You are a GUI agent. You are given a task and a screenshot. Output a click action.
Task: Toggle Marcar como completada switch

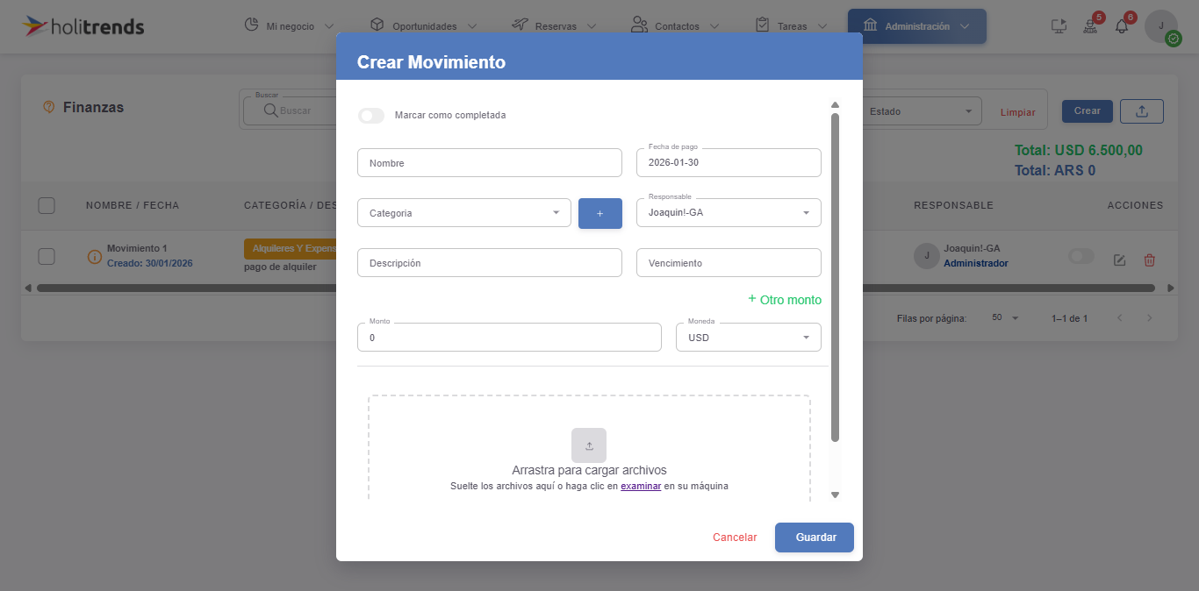[371, 116]
